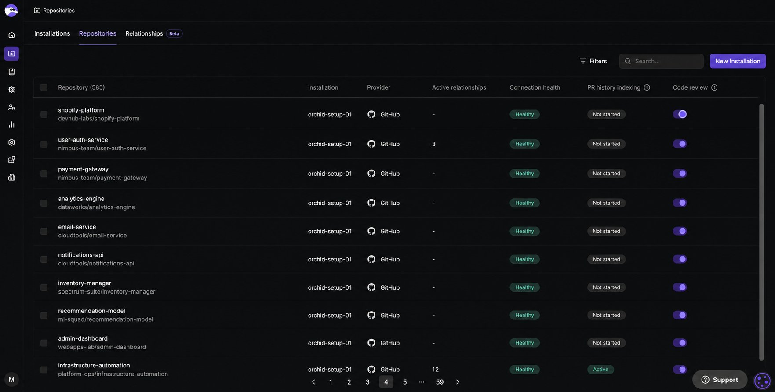
Task: Go to page 3
Action: [x=367, y=382]
